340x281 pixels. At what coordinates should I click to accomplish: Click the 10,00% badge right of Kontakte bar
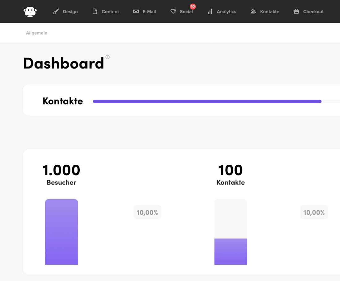314,212
